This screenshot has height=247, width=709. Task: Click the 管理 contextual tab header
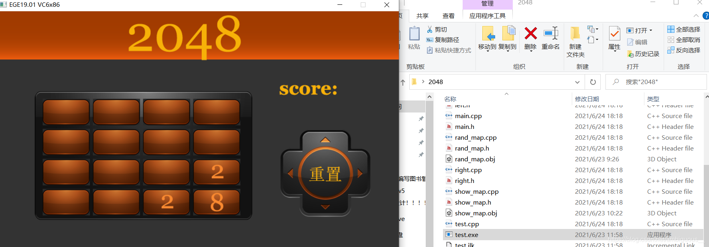[x=488, y=4]
